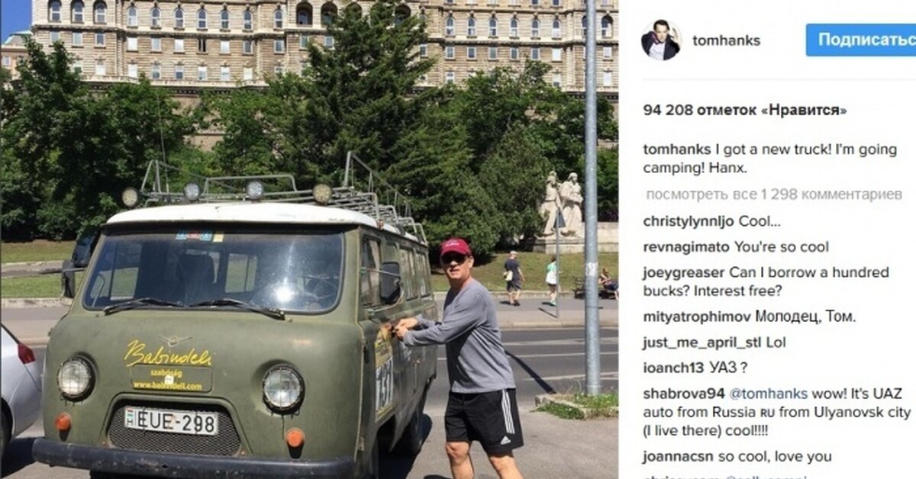Open christylynnljo commenter profile
Viewport: 916px width, 479px height.
click(689, 222)
